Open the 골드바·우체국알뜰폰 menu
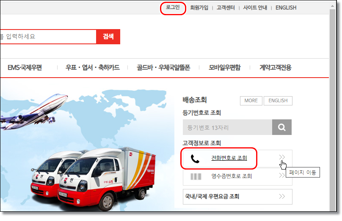 pyautogui.click(x=163, y=67)
